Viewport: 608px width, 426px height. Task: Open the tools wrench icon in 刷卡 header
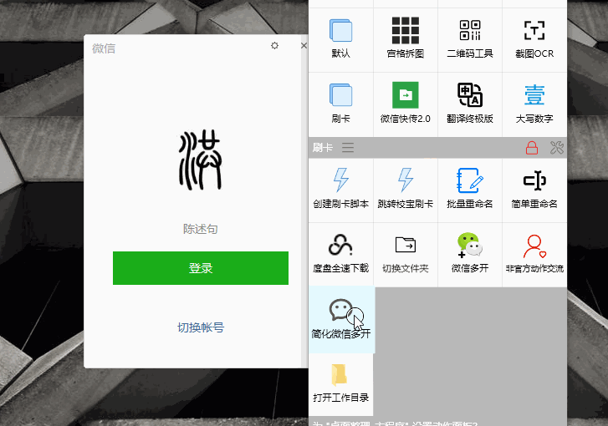coord(557,148)
